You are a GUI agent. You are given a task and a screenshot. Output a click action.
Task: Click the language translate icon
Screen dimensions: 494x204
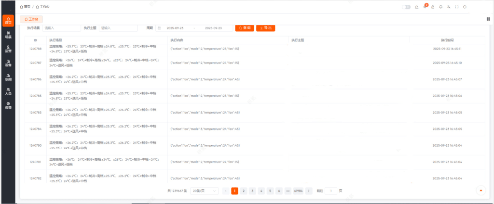click(449, 7)
